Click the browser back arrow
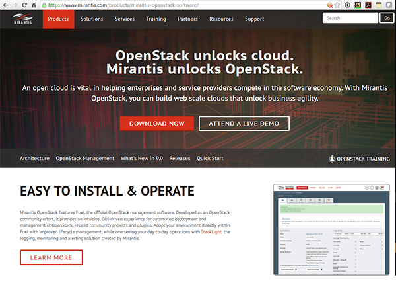Viewport: 396px width, 285px height. pyautogui.click(x=7, y=5)
